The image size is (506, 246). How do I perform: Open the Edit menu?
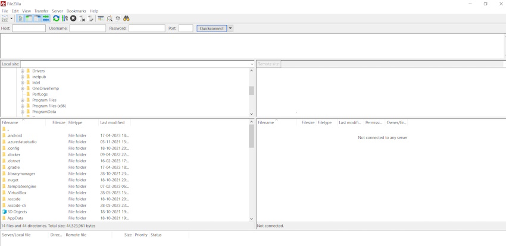point(15,11)
